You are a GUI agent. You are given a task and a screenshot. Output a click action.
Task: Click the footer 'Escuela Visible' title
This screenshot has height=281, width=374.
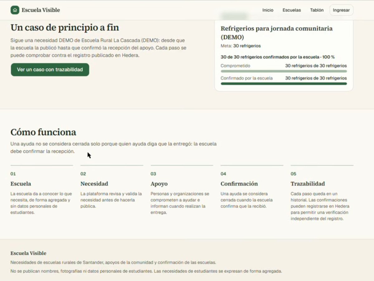(x=28, y=253)
